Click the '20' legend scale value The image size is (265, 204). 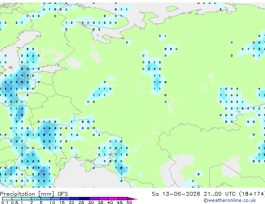pos(71,202)
